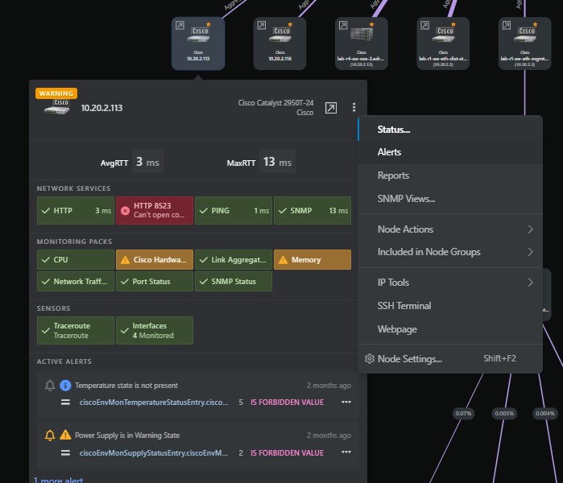Image resolution: width=563 pixels, height=483 pixels.
Task: Toggle the three-dot node menu in panel header
Action: 354,107
